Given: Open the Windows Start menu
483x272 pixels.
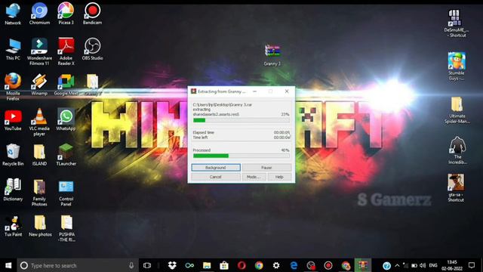Looking at the screenshot, I should coord(8,265).
